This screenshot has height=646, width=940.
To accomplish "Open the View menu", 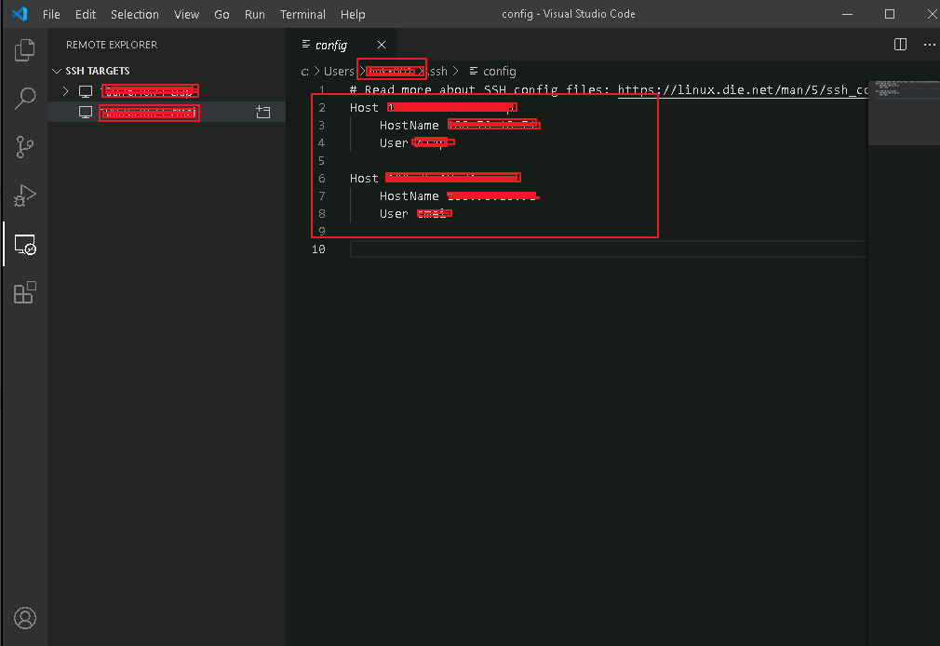I will tap(186, 14).
